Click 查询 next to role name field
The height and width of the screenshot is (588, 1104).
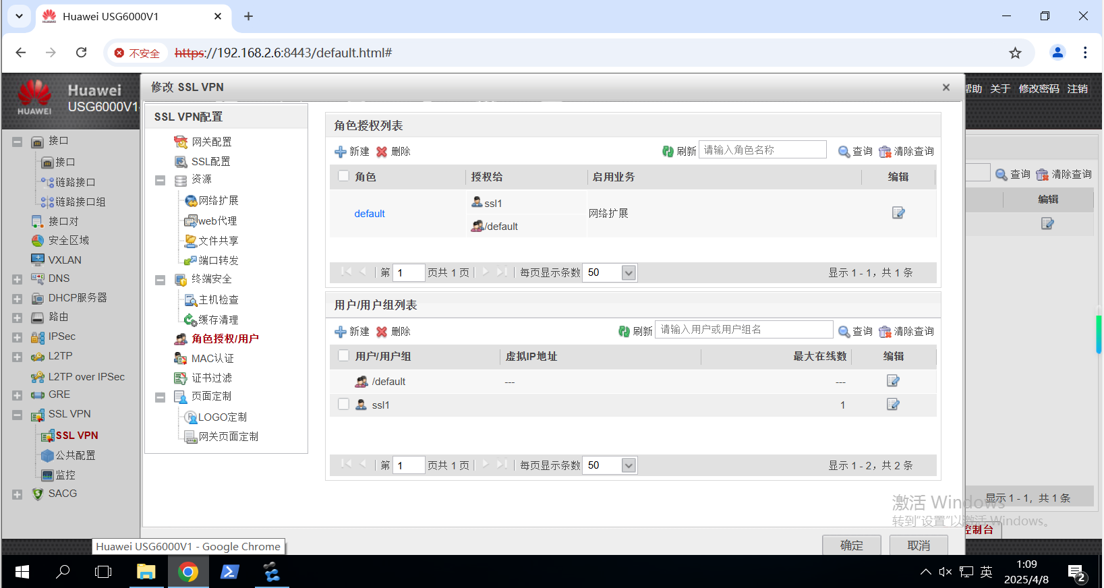[855, 152]
